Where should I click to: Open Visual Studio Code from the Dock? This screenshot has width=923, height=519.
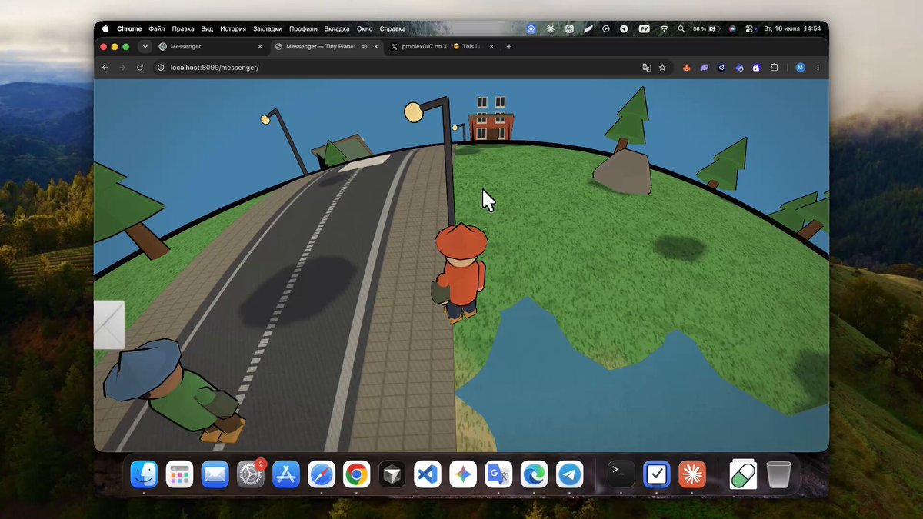427,475
